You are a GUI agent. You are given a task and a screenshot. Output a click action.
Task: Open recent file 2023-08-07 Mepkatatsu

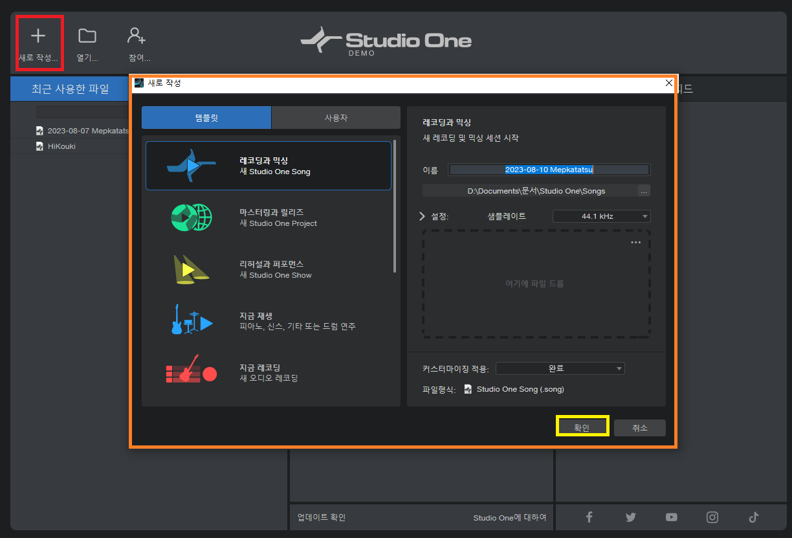point(88,131)
